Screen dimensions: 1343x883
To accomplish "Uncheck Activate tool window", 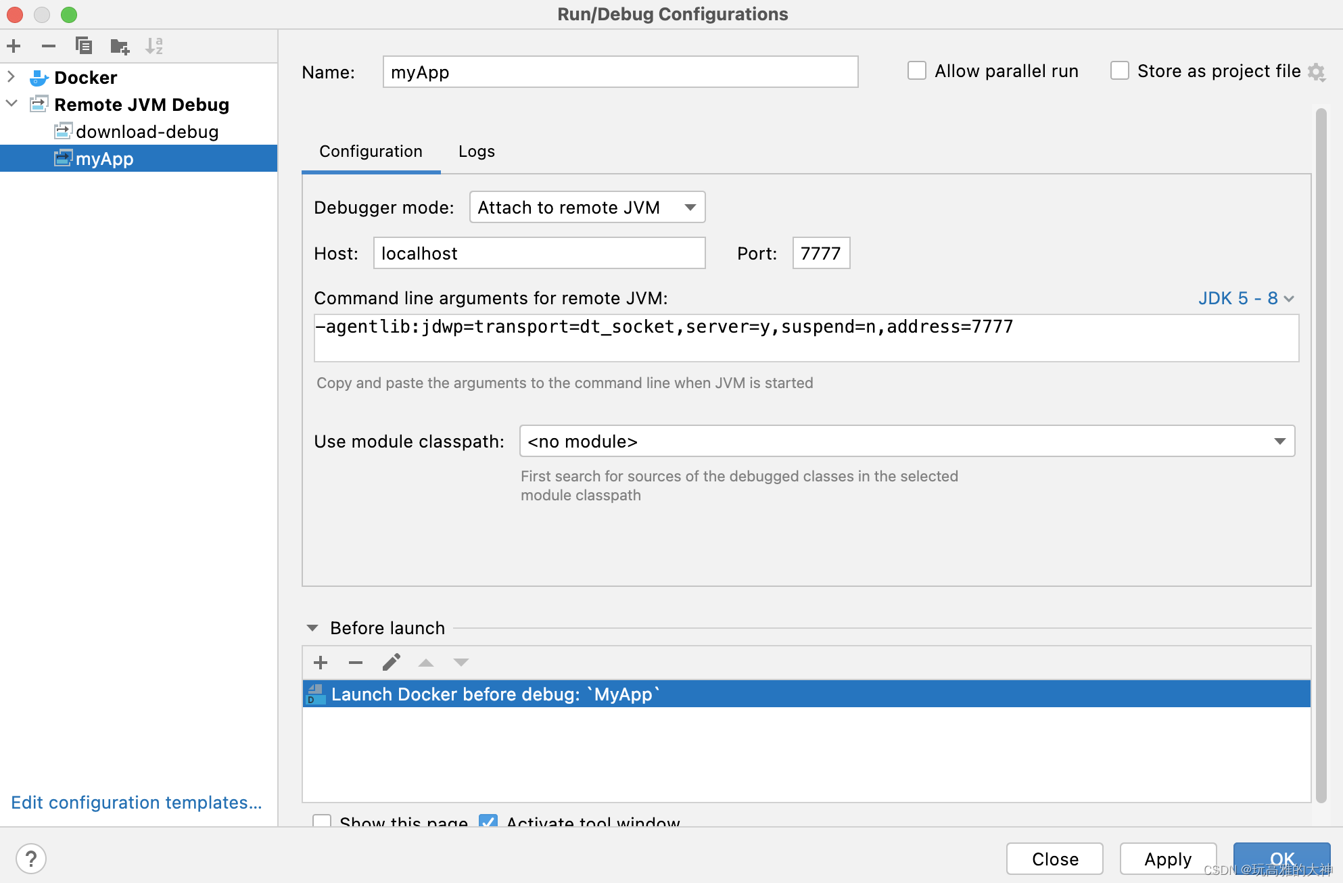I will pos(488,822).
